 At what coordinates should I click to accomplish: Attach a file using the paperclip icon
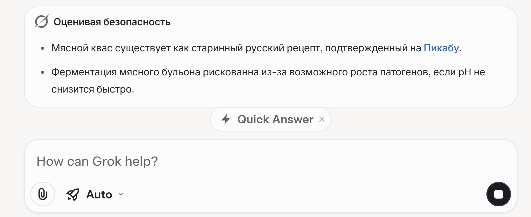point(43,194)
